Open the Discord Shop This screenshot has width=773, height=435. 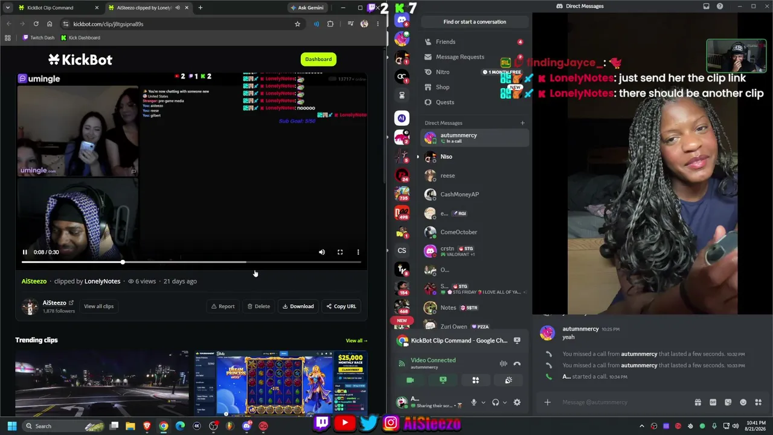[475, 87]
